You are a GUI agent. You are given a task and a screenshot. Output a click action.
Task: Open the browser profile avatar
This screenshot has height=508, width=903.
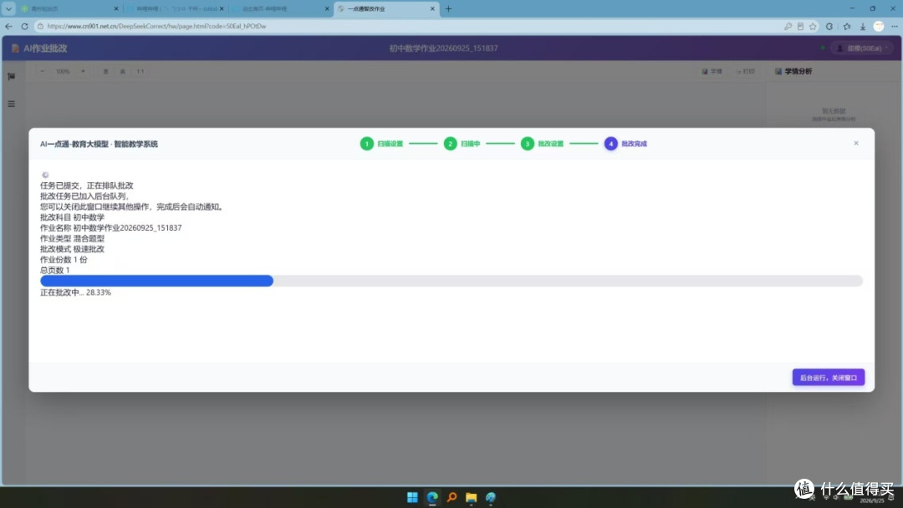pos(878,27)
